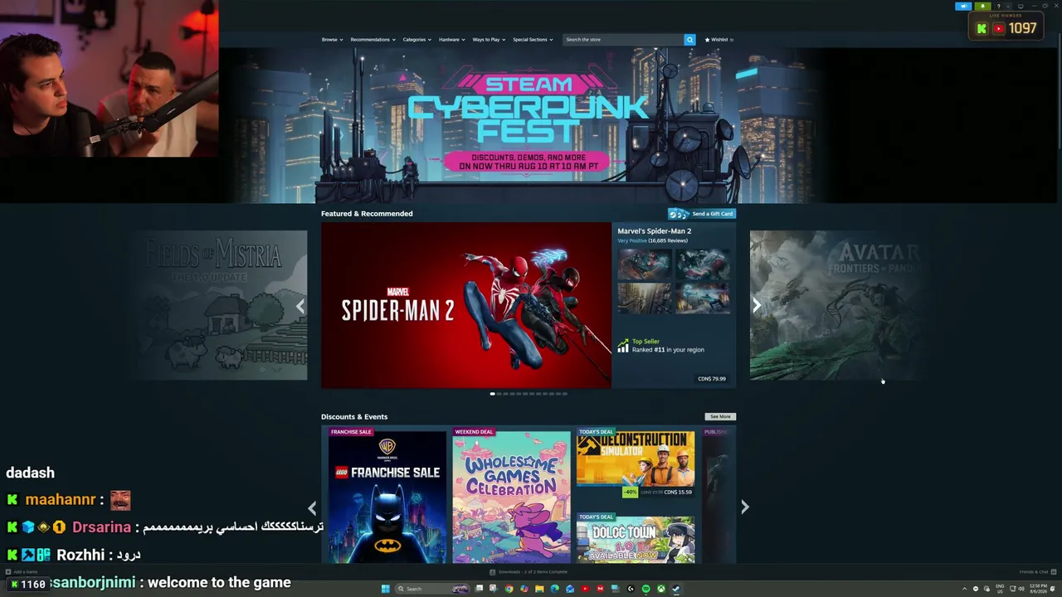Click the YouTube logo in Live Viewers widget
Image resolution: width=1062 pixels, height=597 pixels.
(x=998, y=29)
